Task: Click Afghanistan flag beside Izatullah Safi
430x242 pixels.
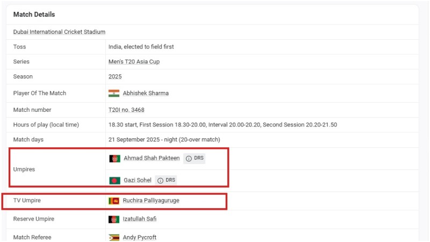Action: [114, 219]
